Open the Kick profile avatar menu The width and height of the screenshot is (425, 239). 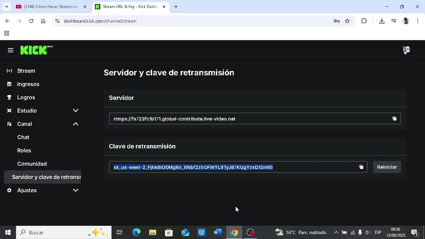point(406,50)
